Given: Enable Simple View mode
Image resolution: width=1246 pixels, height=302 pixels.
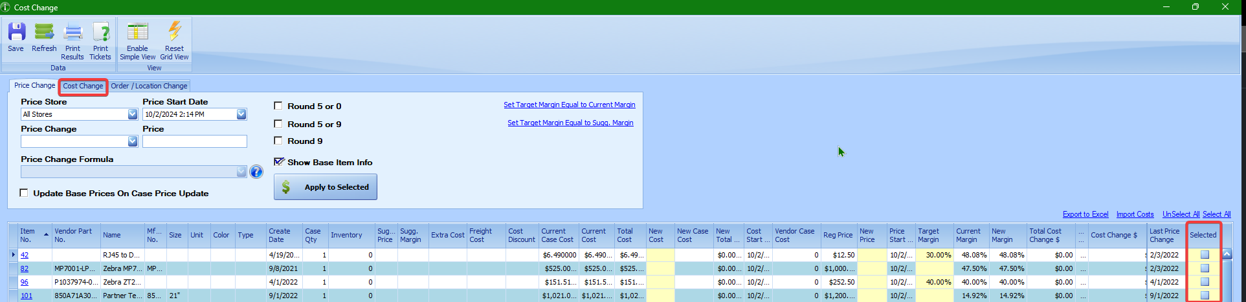Looking at the screenshot, I should [x=137, y=32].
